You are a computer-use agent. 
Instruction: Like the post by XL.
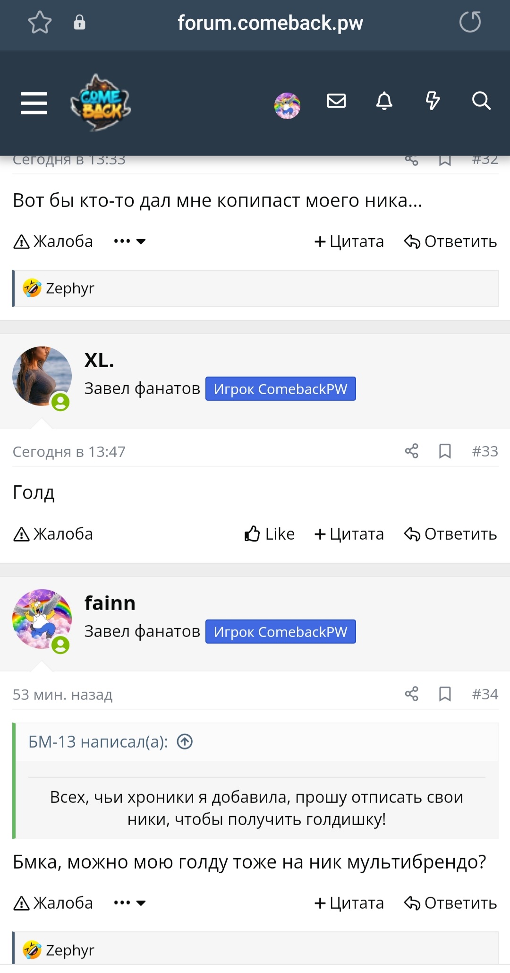270,534
